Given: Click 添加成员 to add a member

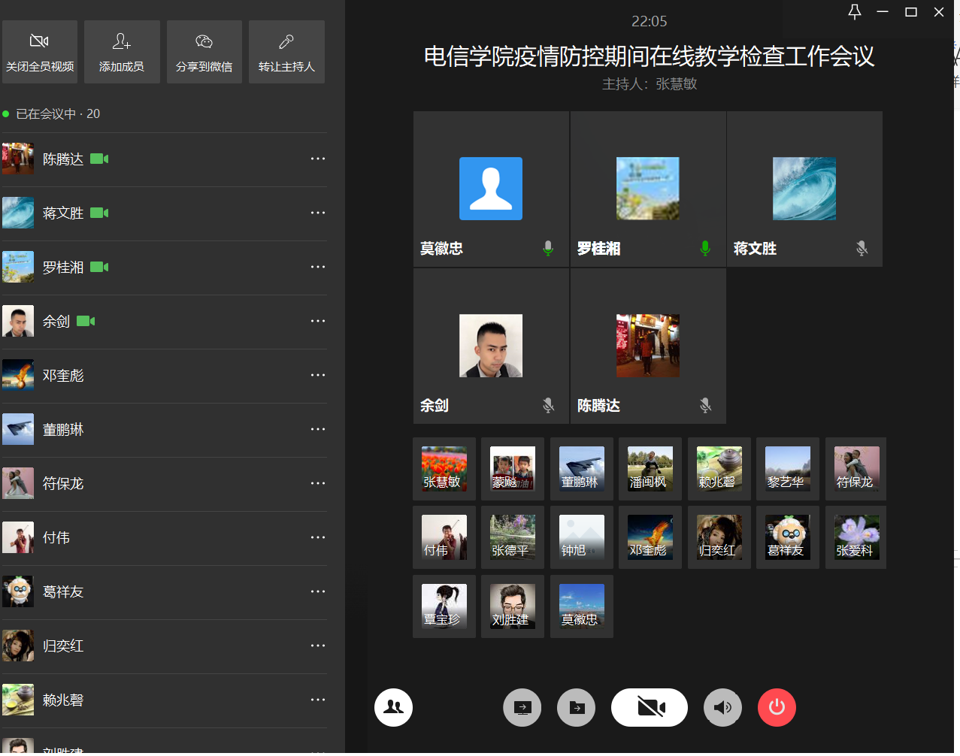Looking at the screenshot, I should tap(122, 52).
